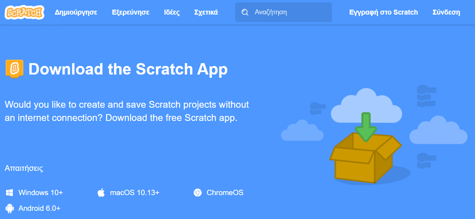Click the ChromeOS logo icon
Image resolution: width=475 pixels, height=219 pixels.
(197, 193)
